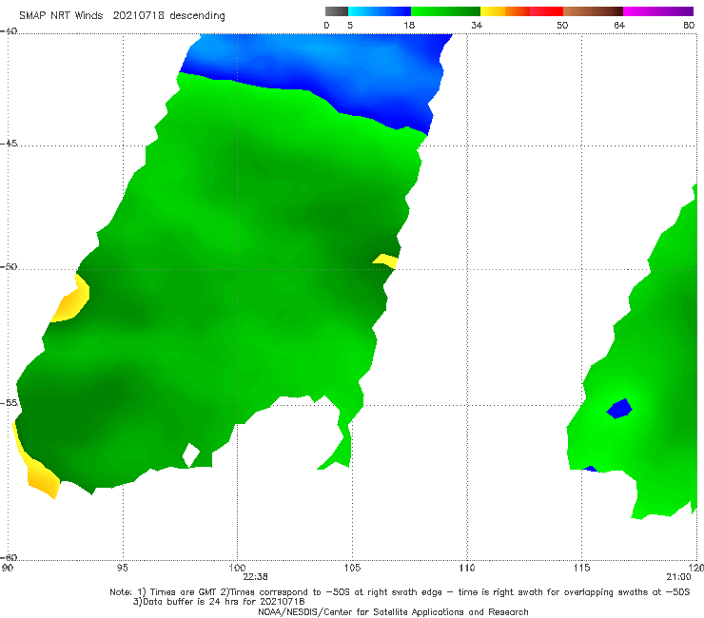Click the note '3)Data buffer is 24 hrs'
The width and height of the screenshot is (704, 618).
tap(219, 602)
